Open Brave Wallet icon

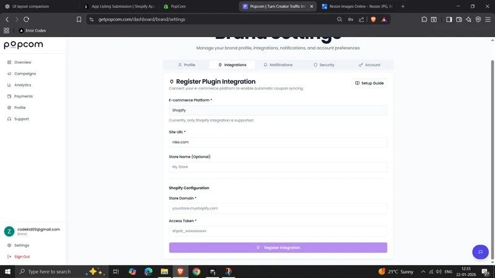[458, 19]
